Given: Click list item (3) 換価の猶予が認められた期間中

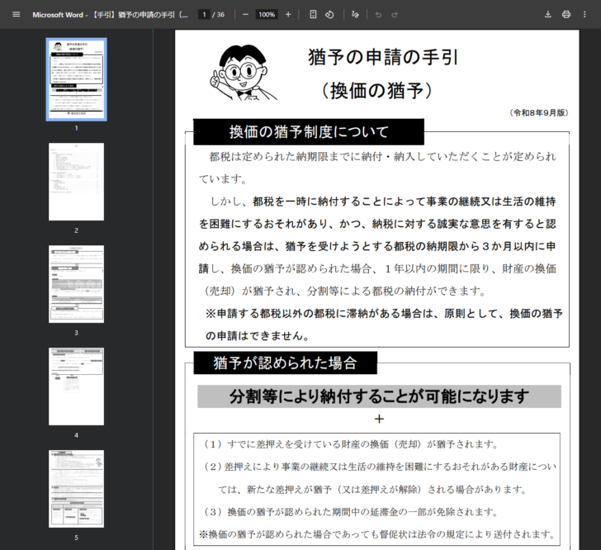Looking at the screenshot, I should (351, 512).
